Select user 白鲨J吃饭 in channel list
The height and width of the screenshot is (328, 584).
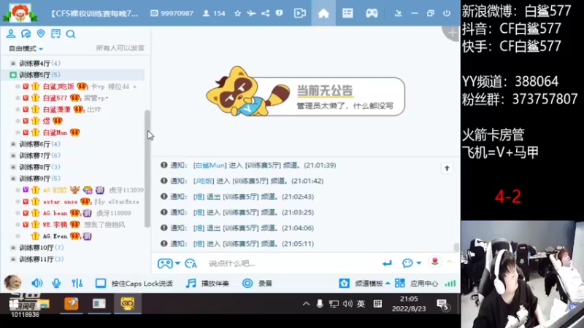coord(58,87)
